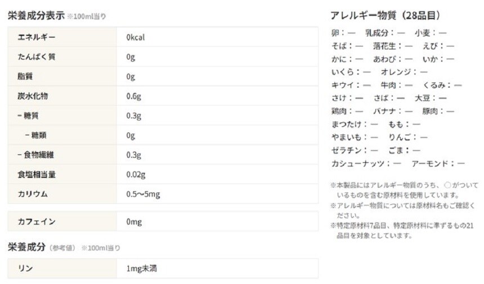Select the 0kcal energy value
The image size is (484, 284).
136,37
